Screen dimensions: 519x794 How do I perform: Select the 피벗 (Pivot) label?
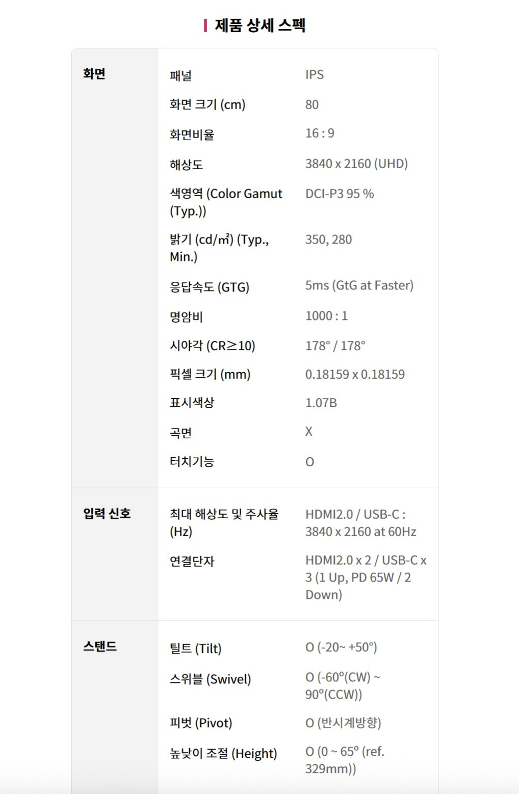coord(201,723)
